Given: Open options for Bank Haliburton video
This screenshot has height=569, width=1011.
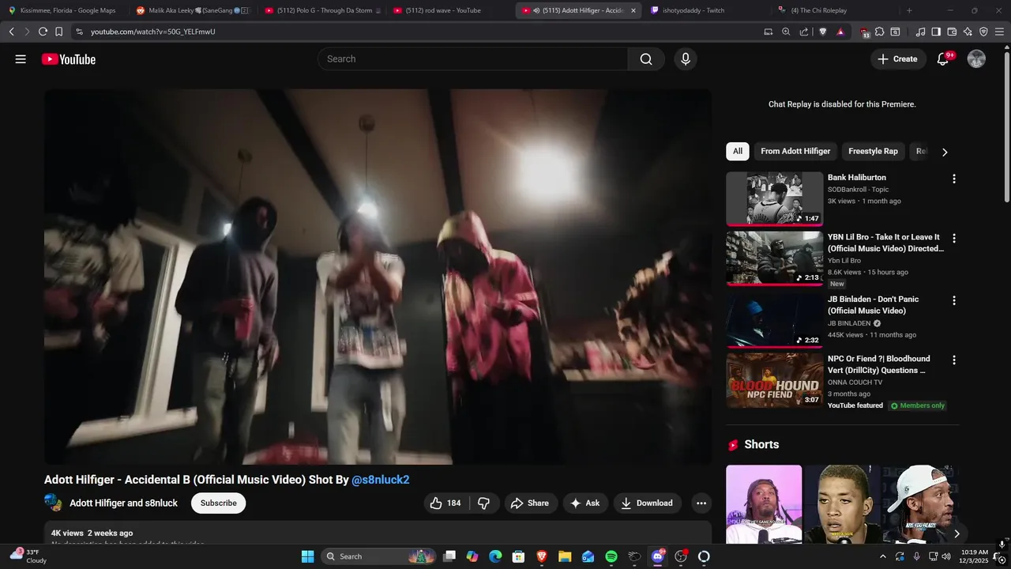Looking at the screenshot, I should (953, 179).
